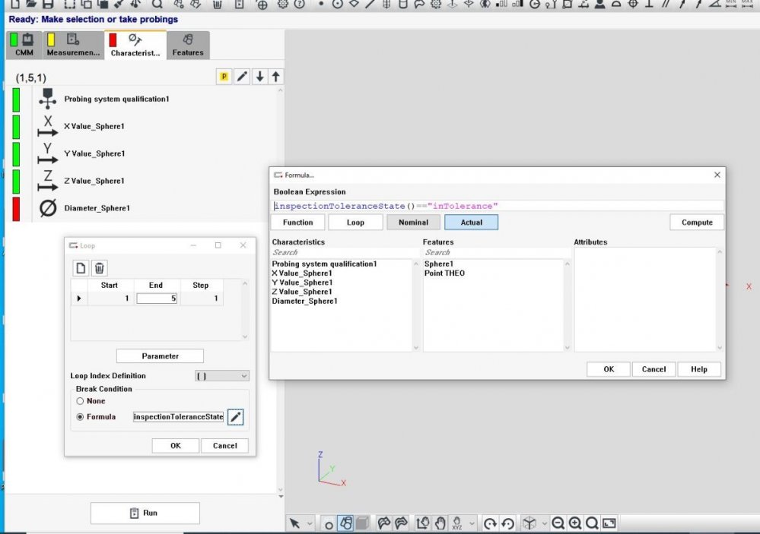Click the fit-to-screen icon in view toolbar
This screenshot has width=760, height=534.
pos(608,523)
